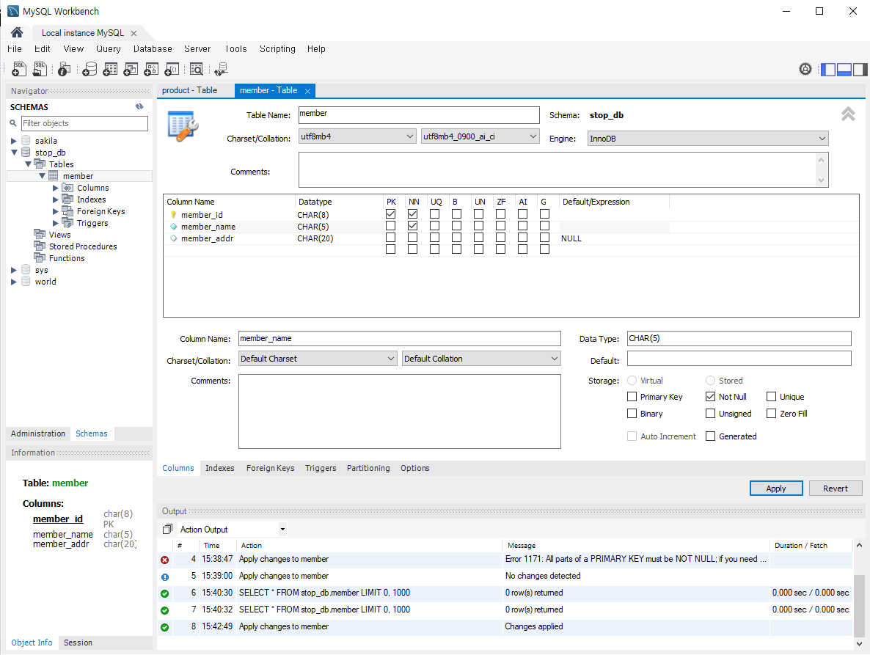Toggle the left sidebar panel

click(x=828, y=70)
